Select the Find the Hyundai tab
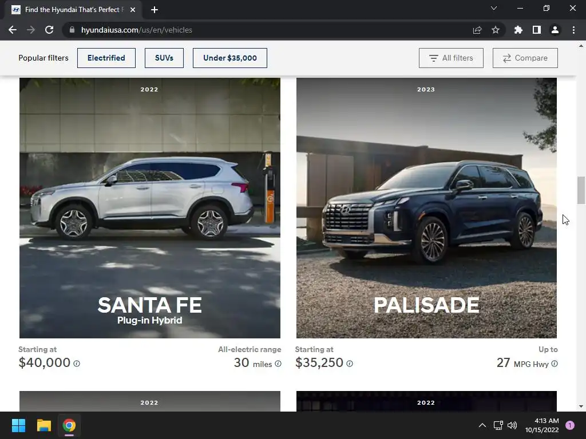The height and width of the screenshot is (439, 586). tap(73, 10)
